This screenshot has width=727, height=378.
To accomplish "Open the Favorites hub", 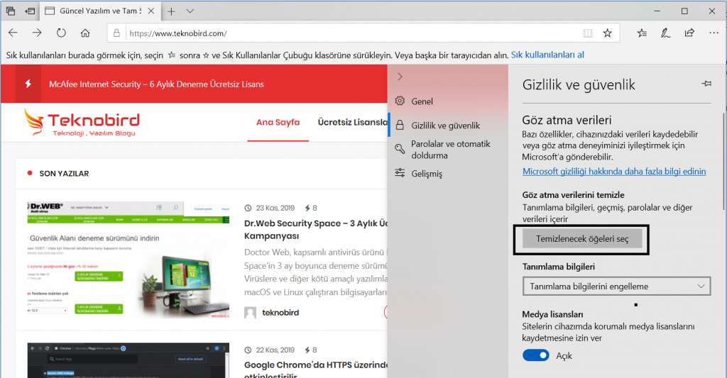I will [x=642, y=33].
